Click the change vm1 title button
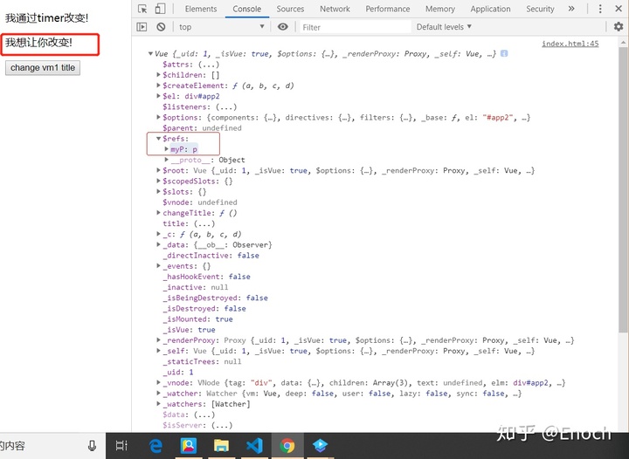The image size is (629, 459). click(43, 68)
